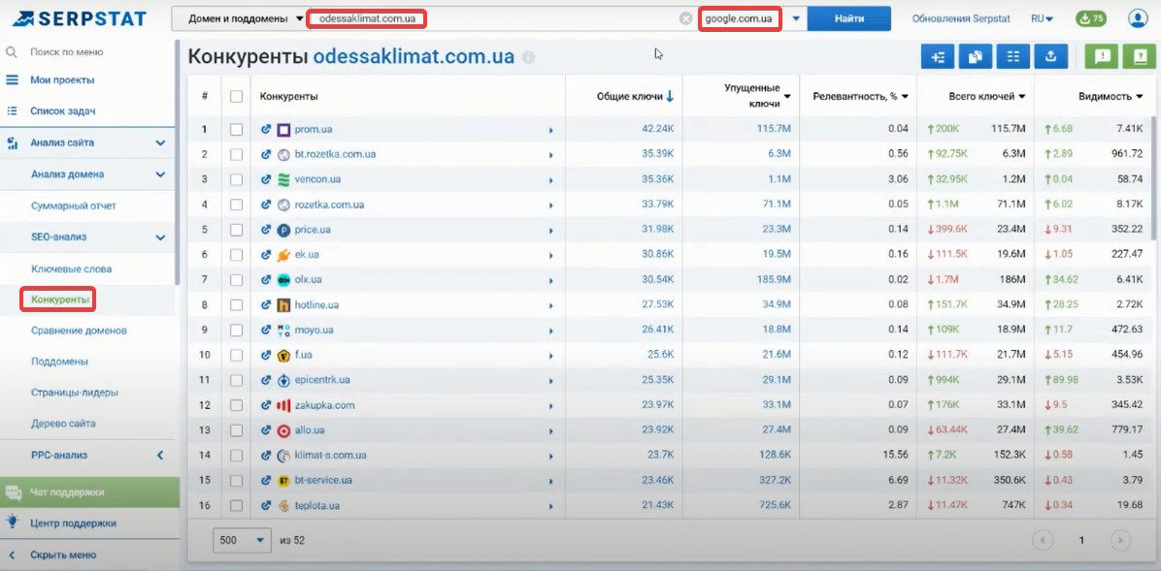Open the RU language dropdown

(1043, 18)
